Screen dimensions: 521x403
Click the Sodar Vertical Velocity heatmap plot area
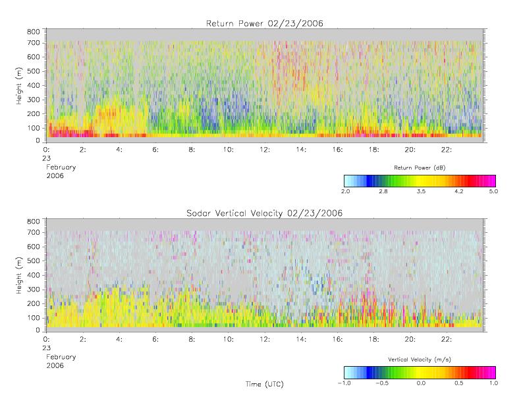265,275
